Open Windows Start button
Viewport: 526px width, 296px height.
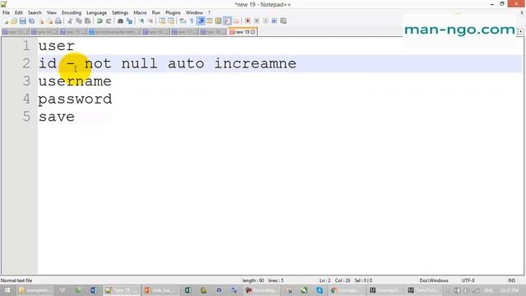[7, 290]
